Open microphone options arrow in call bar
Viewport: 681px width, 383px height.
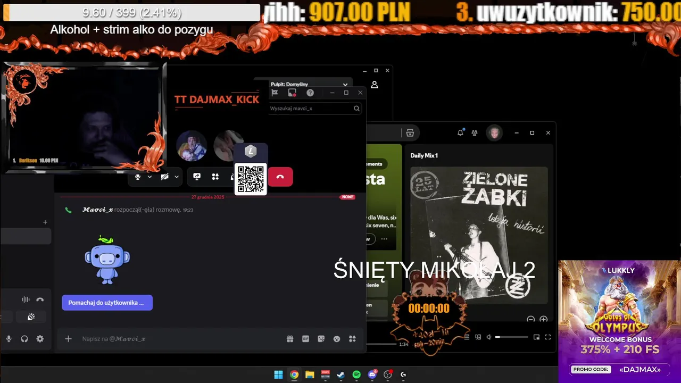pos(150,177)
